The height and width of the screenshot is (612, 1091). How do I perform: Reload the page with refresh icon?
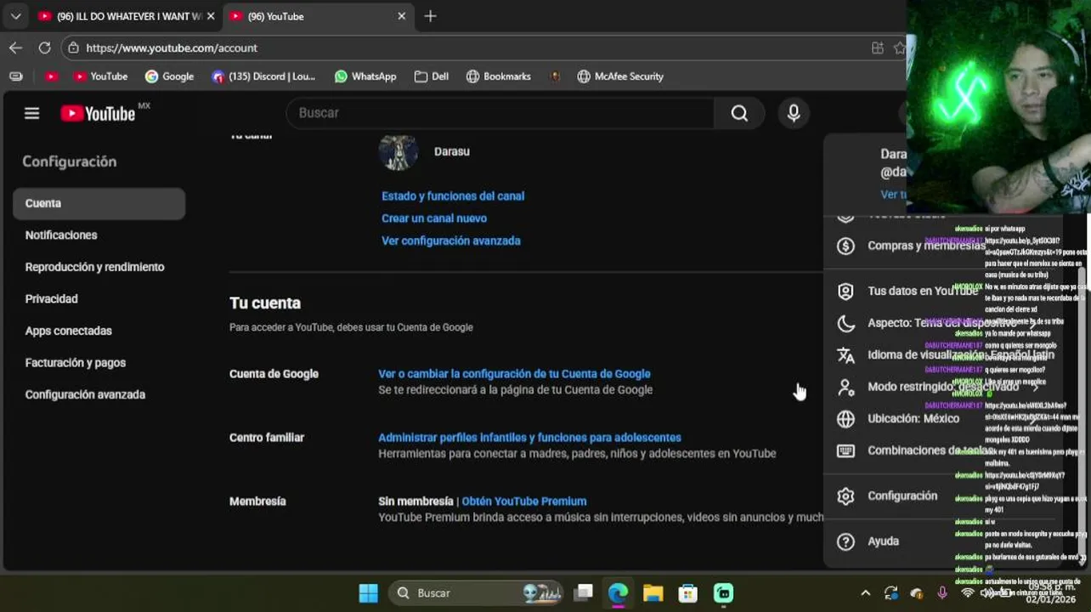coord(44,48)
